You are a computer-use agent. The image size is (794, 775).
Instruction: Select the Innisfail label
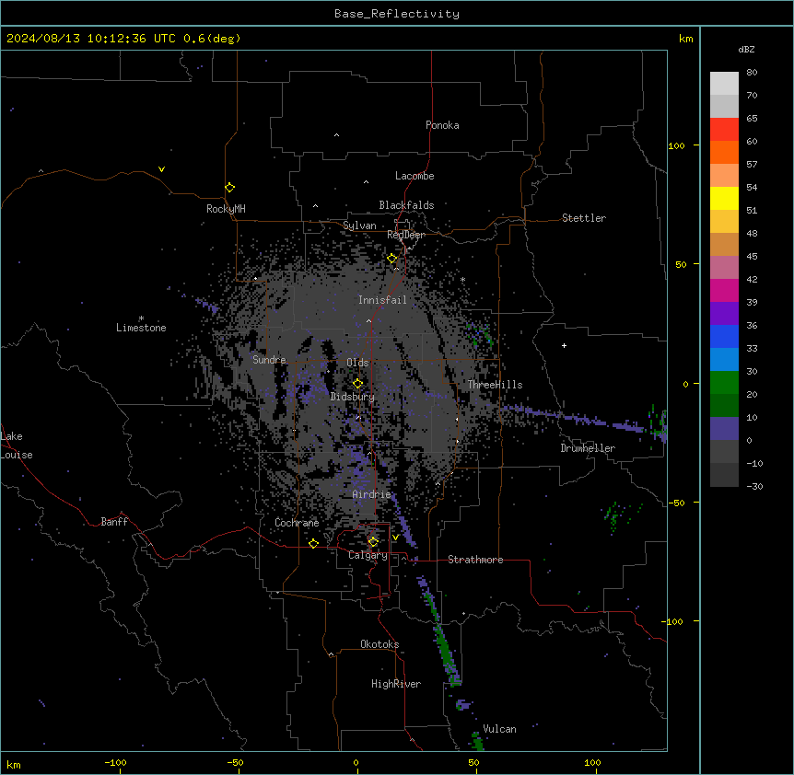click(382, 300)
